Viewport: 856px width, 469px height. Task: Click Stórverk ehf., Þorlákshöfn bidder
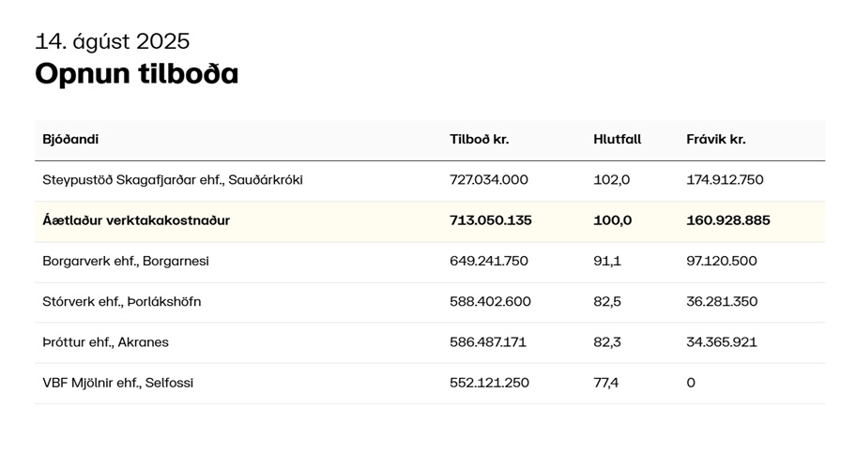pos(122,302)
